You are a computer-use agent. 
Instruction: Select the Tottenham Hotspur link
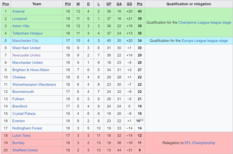pos(27,33)
